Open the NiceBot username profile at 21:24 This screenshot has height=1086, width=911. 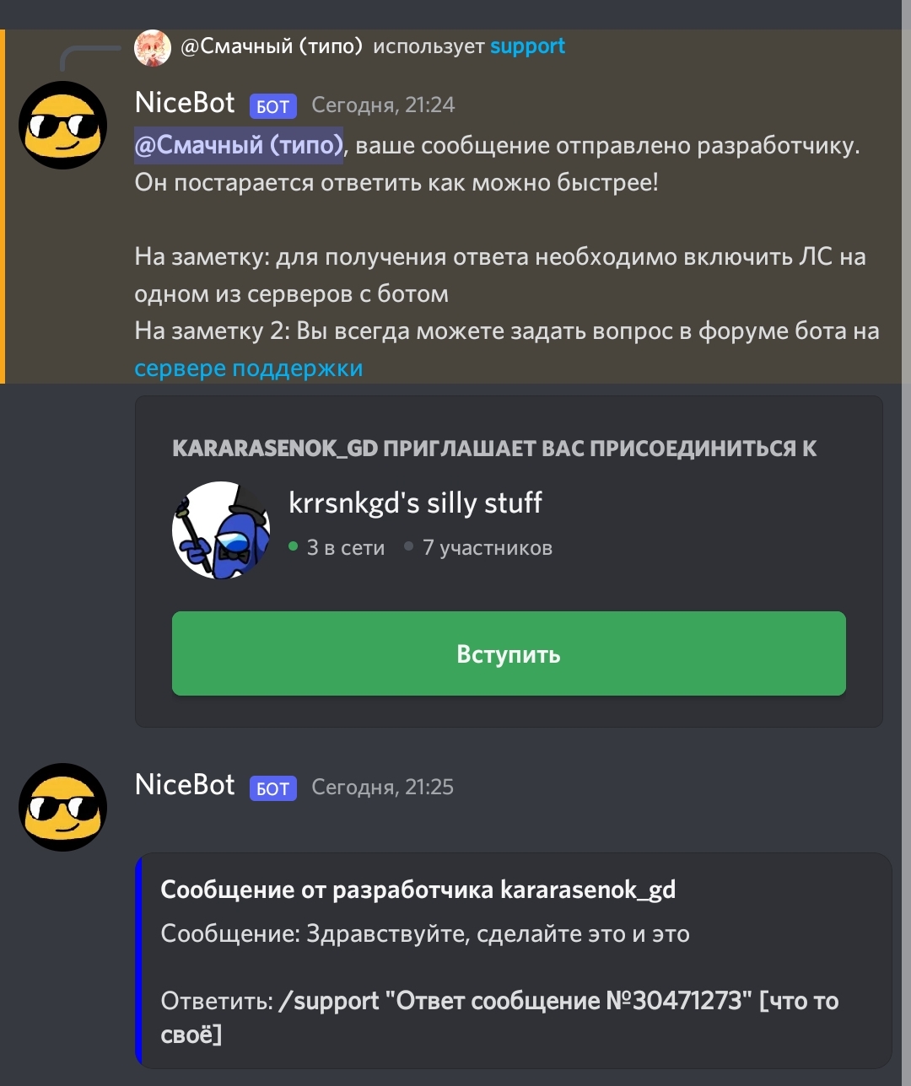185,103
